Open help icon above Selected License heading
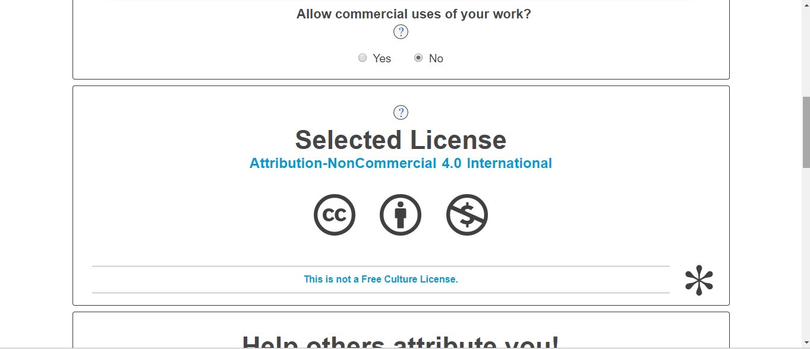The image size is (810, 349). 401,113
